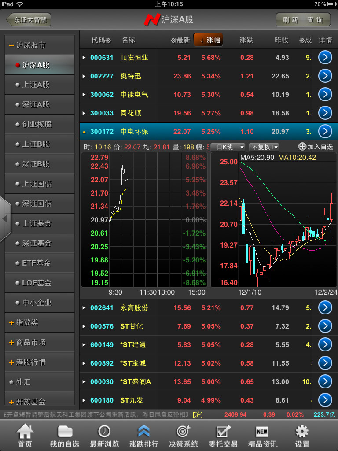Select 深证B股 market option
This screenshot has height=451, width=338.
pos(40,164)
